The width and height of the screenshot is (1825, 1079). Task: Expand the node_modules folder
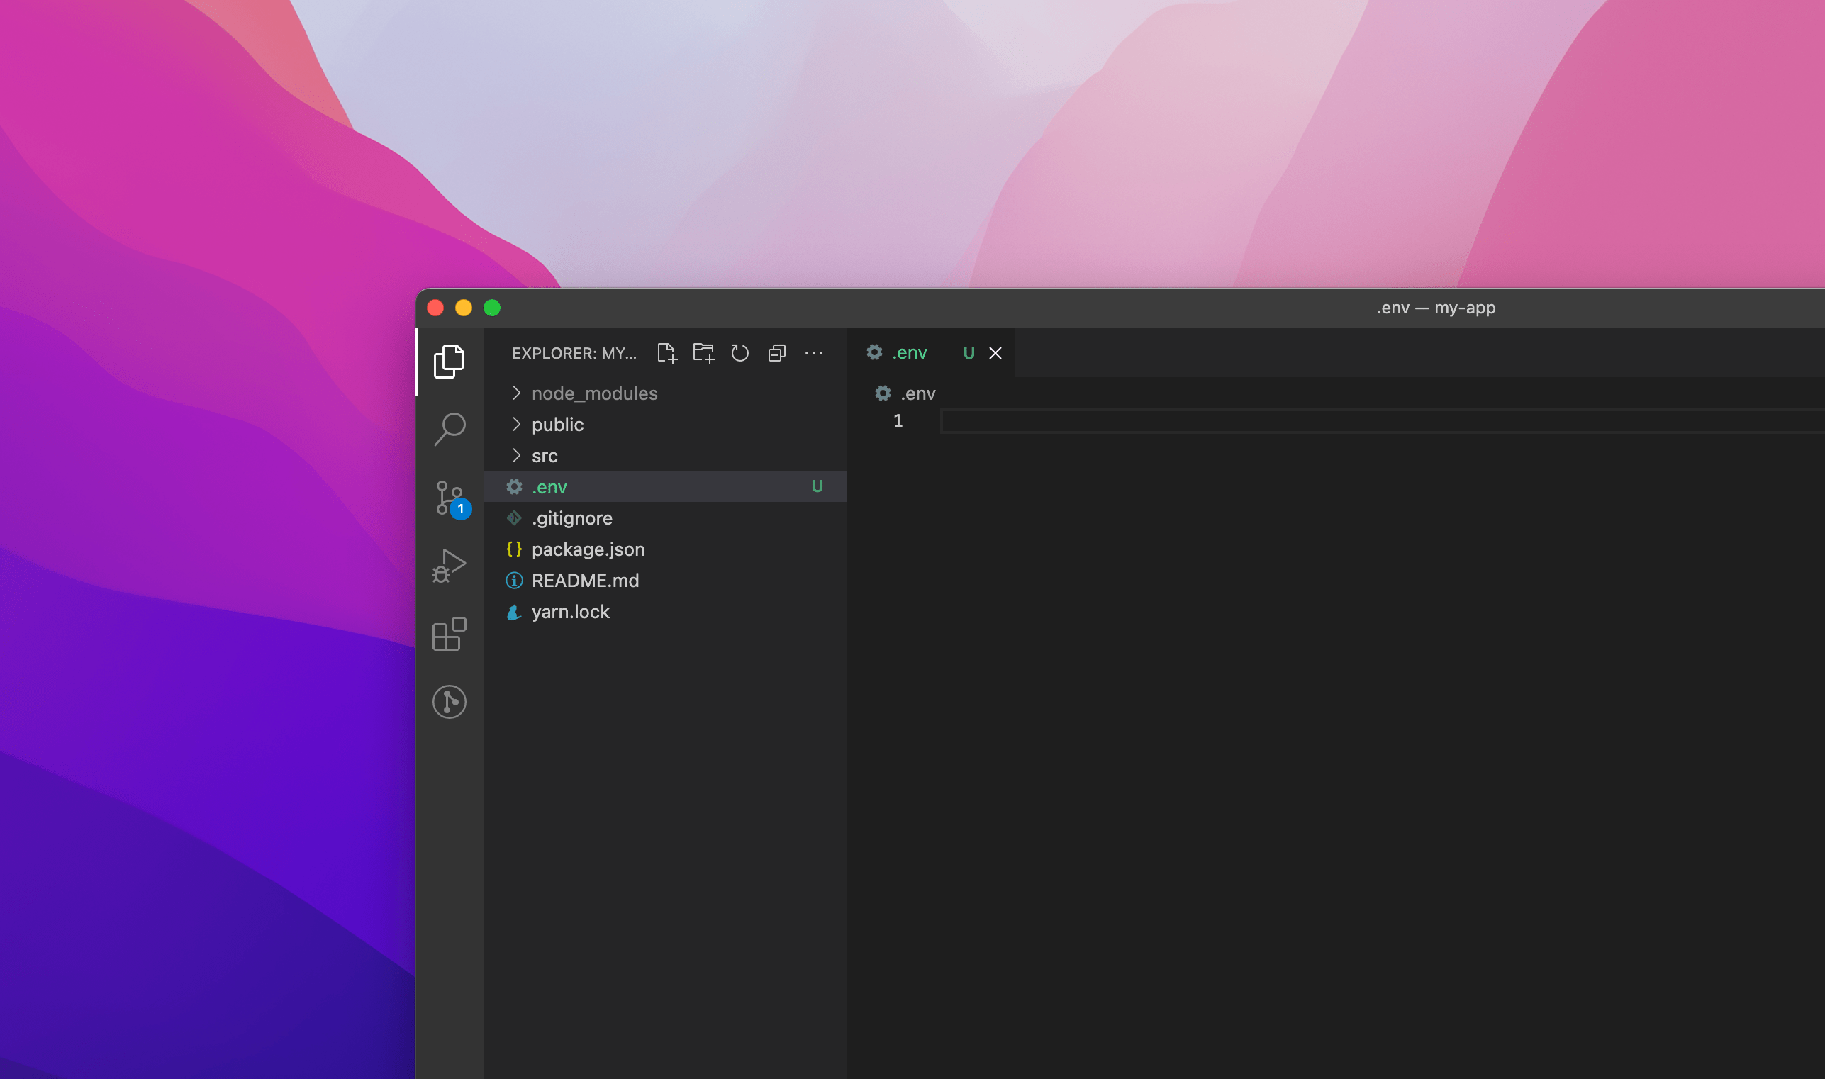(x=594, y=393)
